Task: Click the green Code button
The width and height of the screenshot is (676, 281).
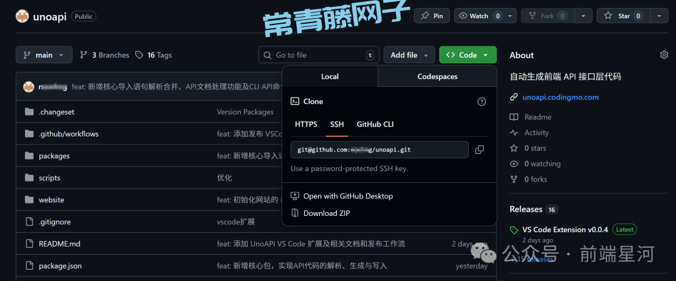Action: (x=468, y=55)
